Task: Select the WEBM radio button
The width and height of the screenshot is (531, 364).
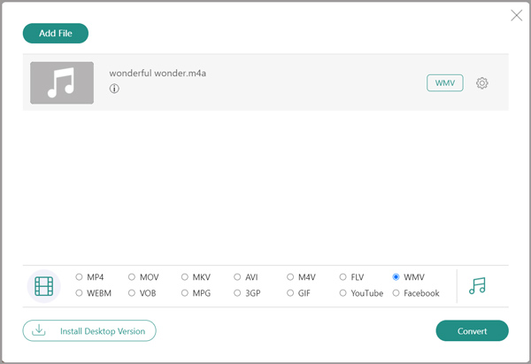Action: tap(80, 293)
